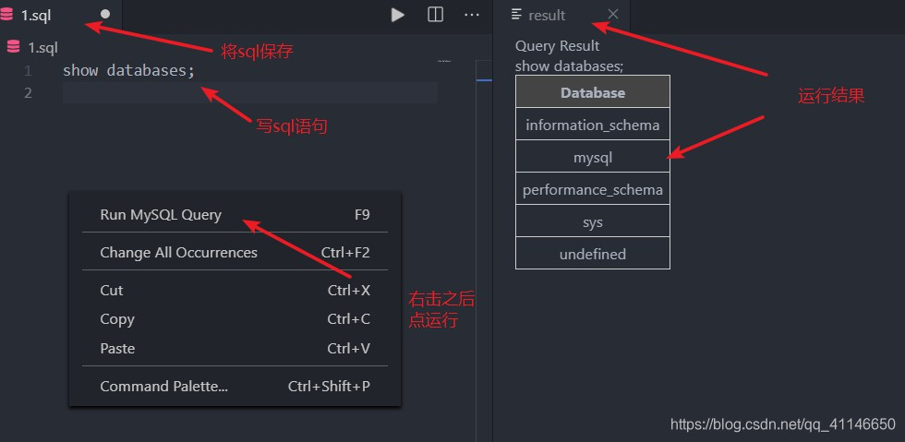Select the performance_schema result cell
Image resolution: width=905 pixels, height=442 pixels.
[593, 189]
